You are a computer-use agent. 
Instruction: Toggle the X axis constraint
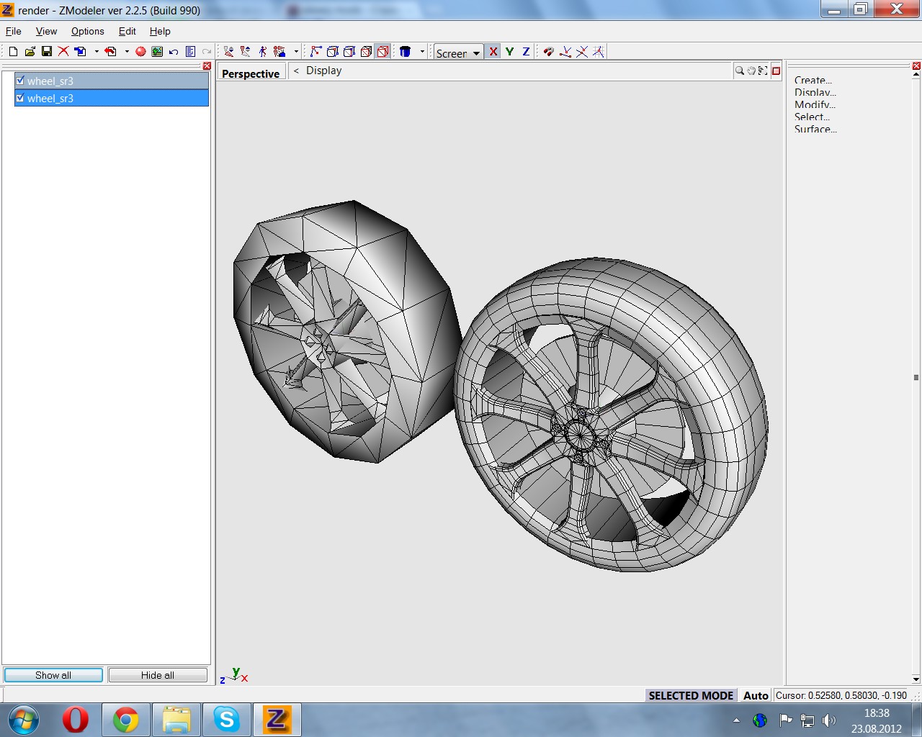[x=493, y=51]
